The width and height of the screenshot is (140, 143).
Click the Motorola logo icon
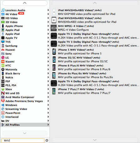point(3,69)
